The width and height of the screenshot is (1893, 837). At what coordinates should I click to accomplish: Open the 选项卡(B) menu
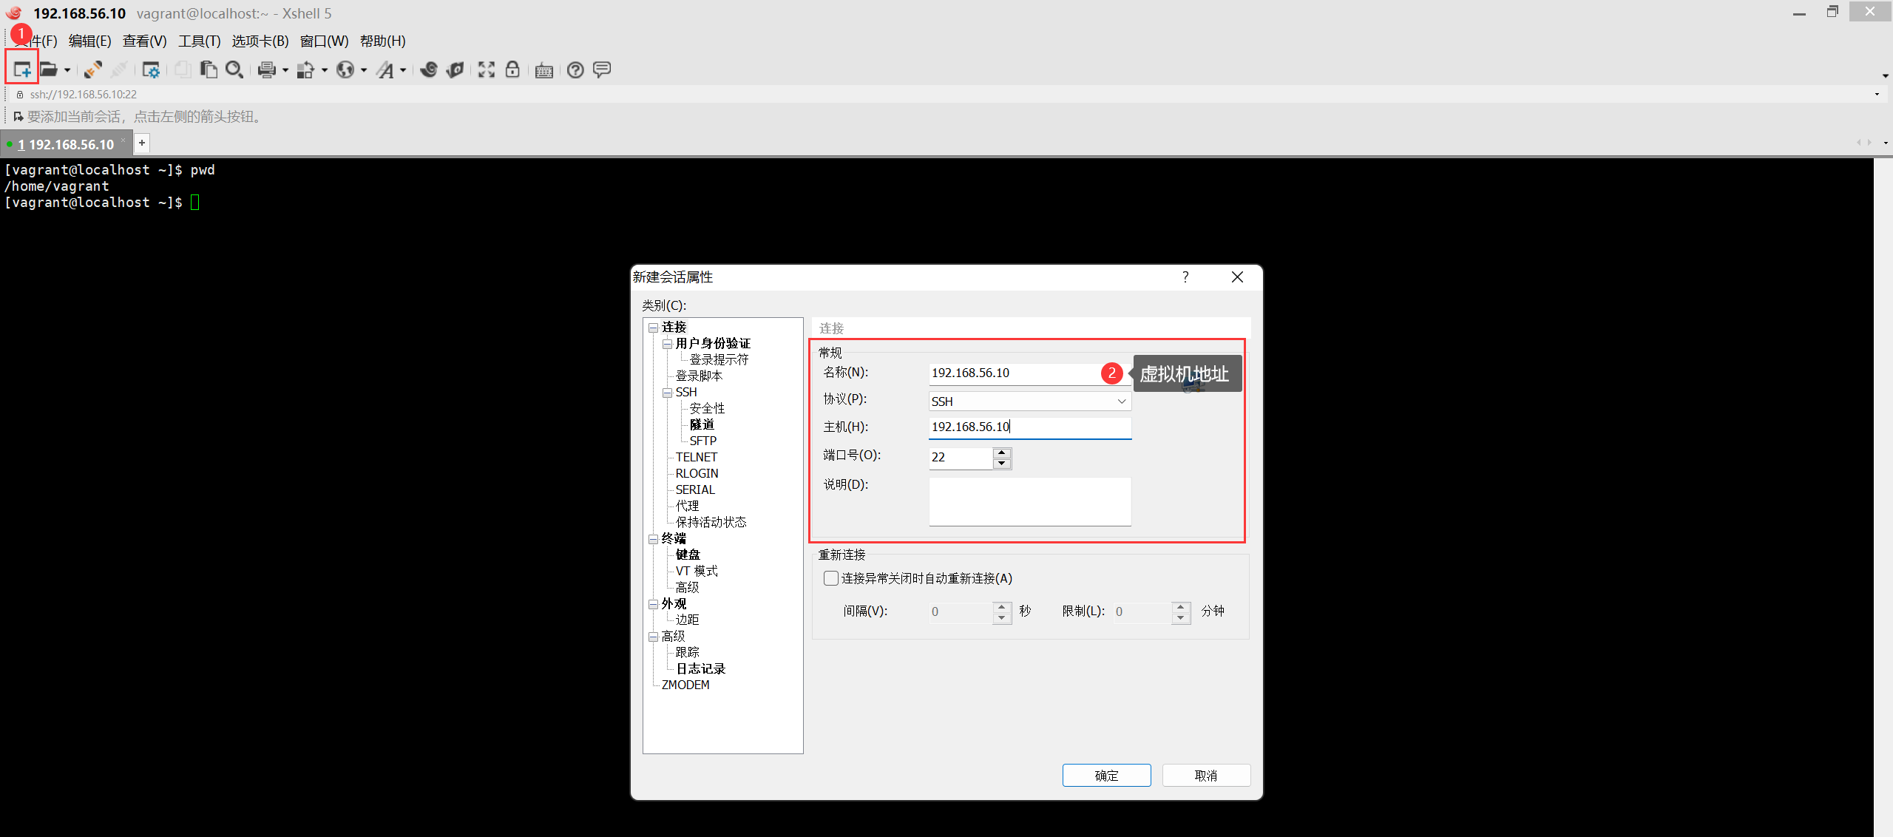[260, 41]
